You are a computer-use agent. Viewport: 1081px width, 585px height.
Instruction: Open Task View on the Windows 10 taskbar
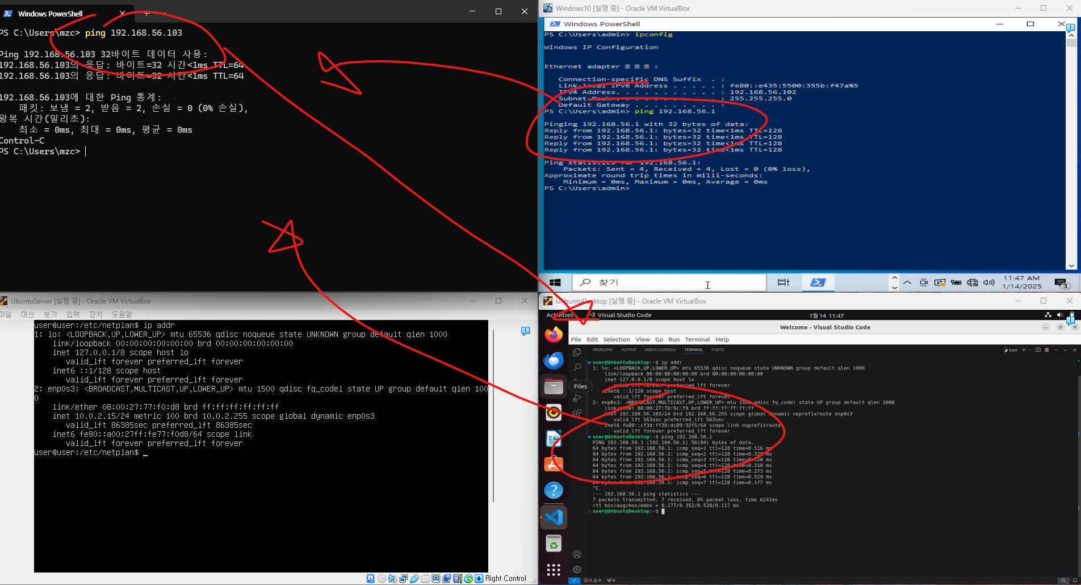[x=783, y=283]
